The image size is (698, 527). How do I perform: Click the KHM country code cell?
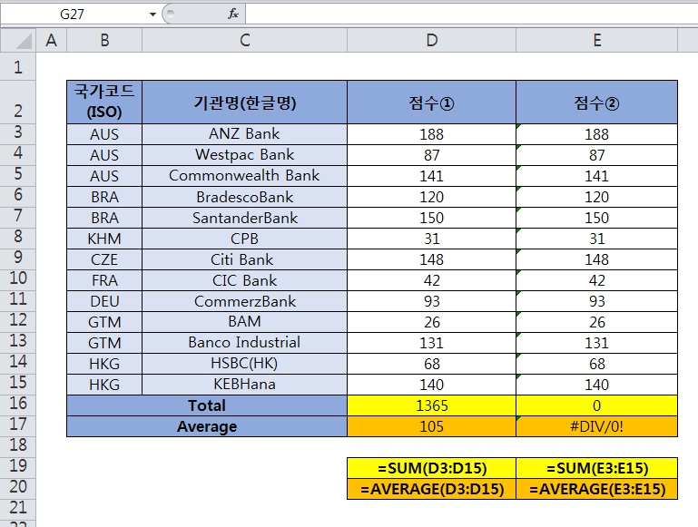104,239
